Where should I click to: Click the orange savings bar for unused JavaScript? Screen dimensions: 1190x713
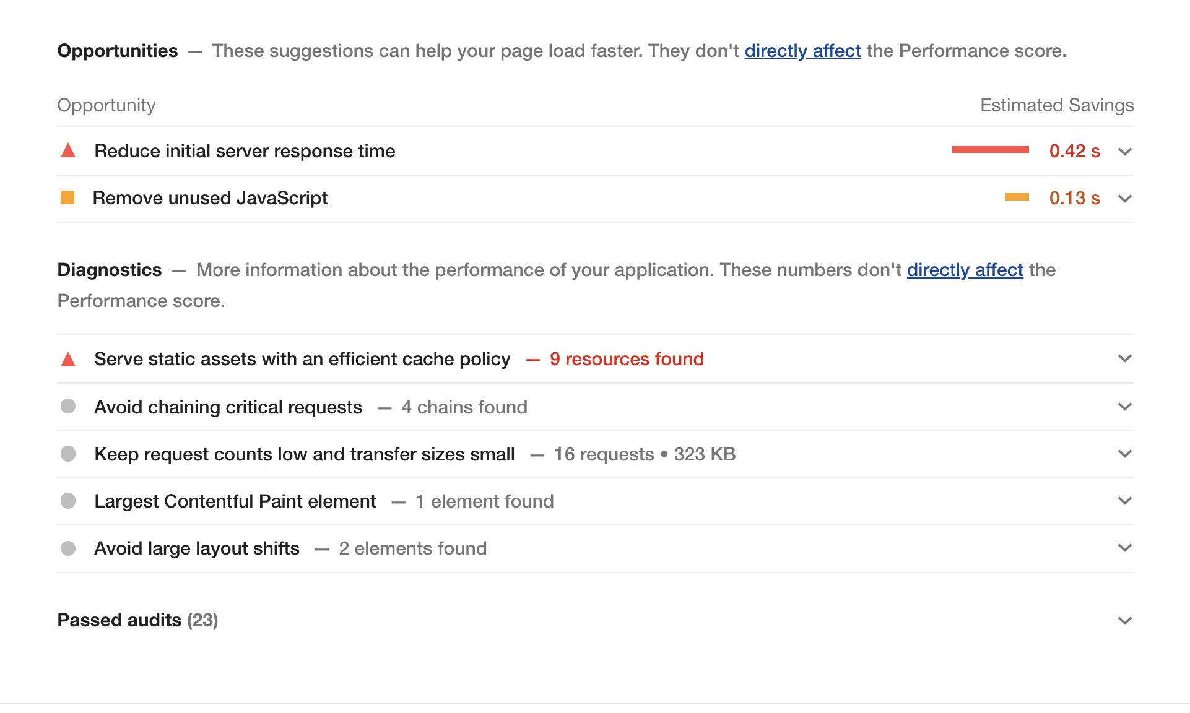(x=1017, y=197)
